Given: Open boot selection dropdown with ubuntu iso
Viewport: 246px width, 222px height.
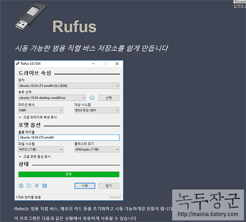Looking at the screenshot, I should click(x=52, y=98).
